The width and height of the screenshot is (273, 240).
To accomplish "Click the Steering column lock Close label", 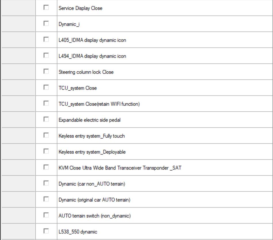I will pyautogui.click(x=86, y=72).
